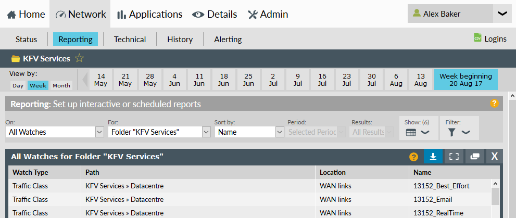The image size is (516, 218).
Task: Open the Home tab
Action: 26,14
